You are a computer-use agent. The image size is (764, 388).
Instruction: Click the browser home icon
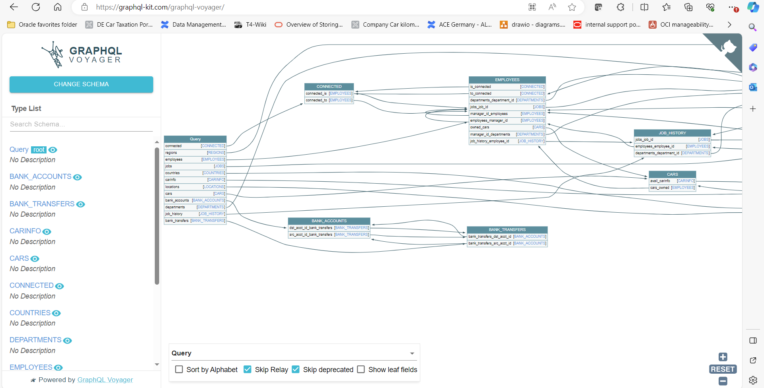pyautogui.click(x=58, y=7)
